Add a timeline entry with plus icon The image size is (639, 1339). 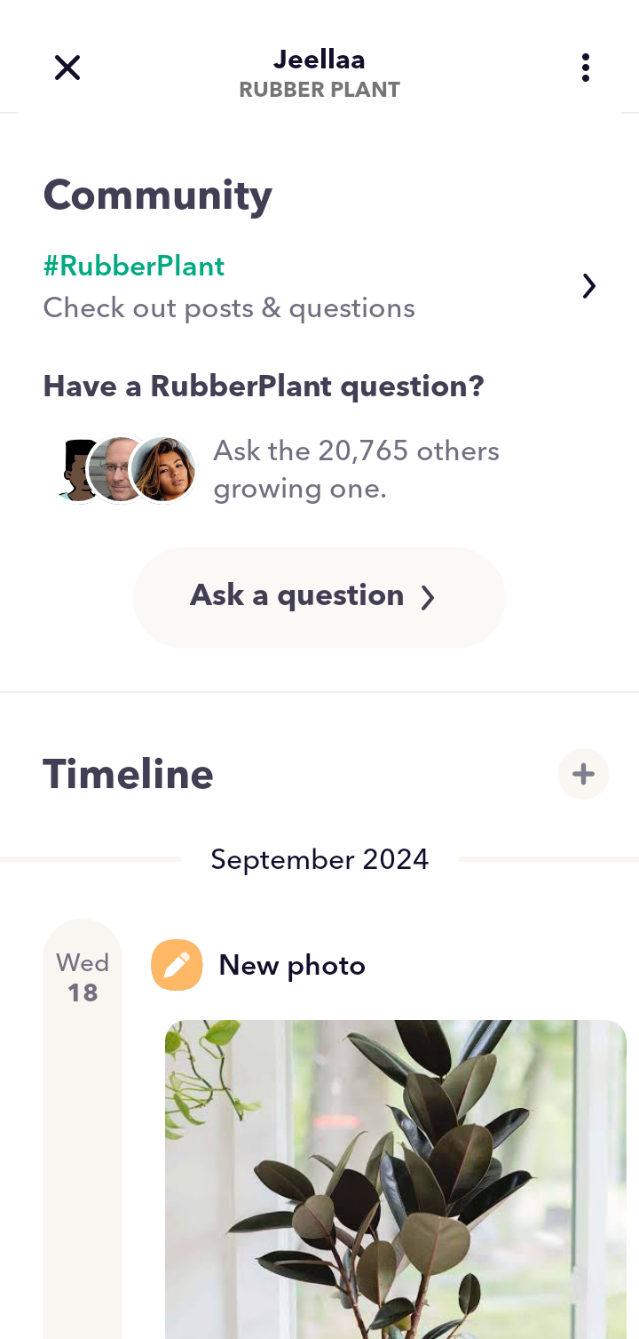coord(583,774)
